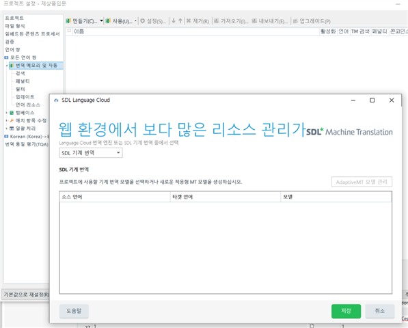Select 프로젝트 in the settings tree

pos(14,18)
